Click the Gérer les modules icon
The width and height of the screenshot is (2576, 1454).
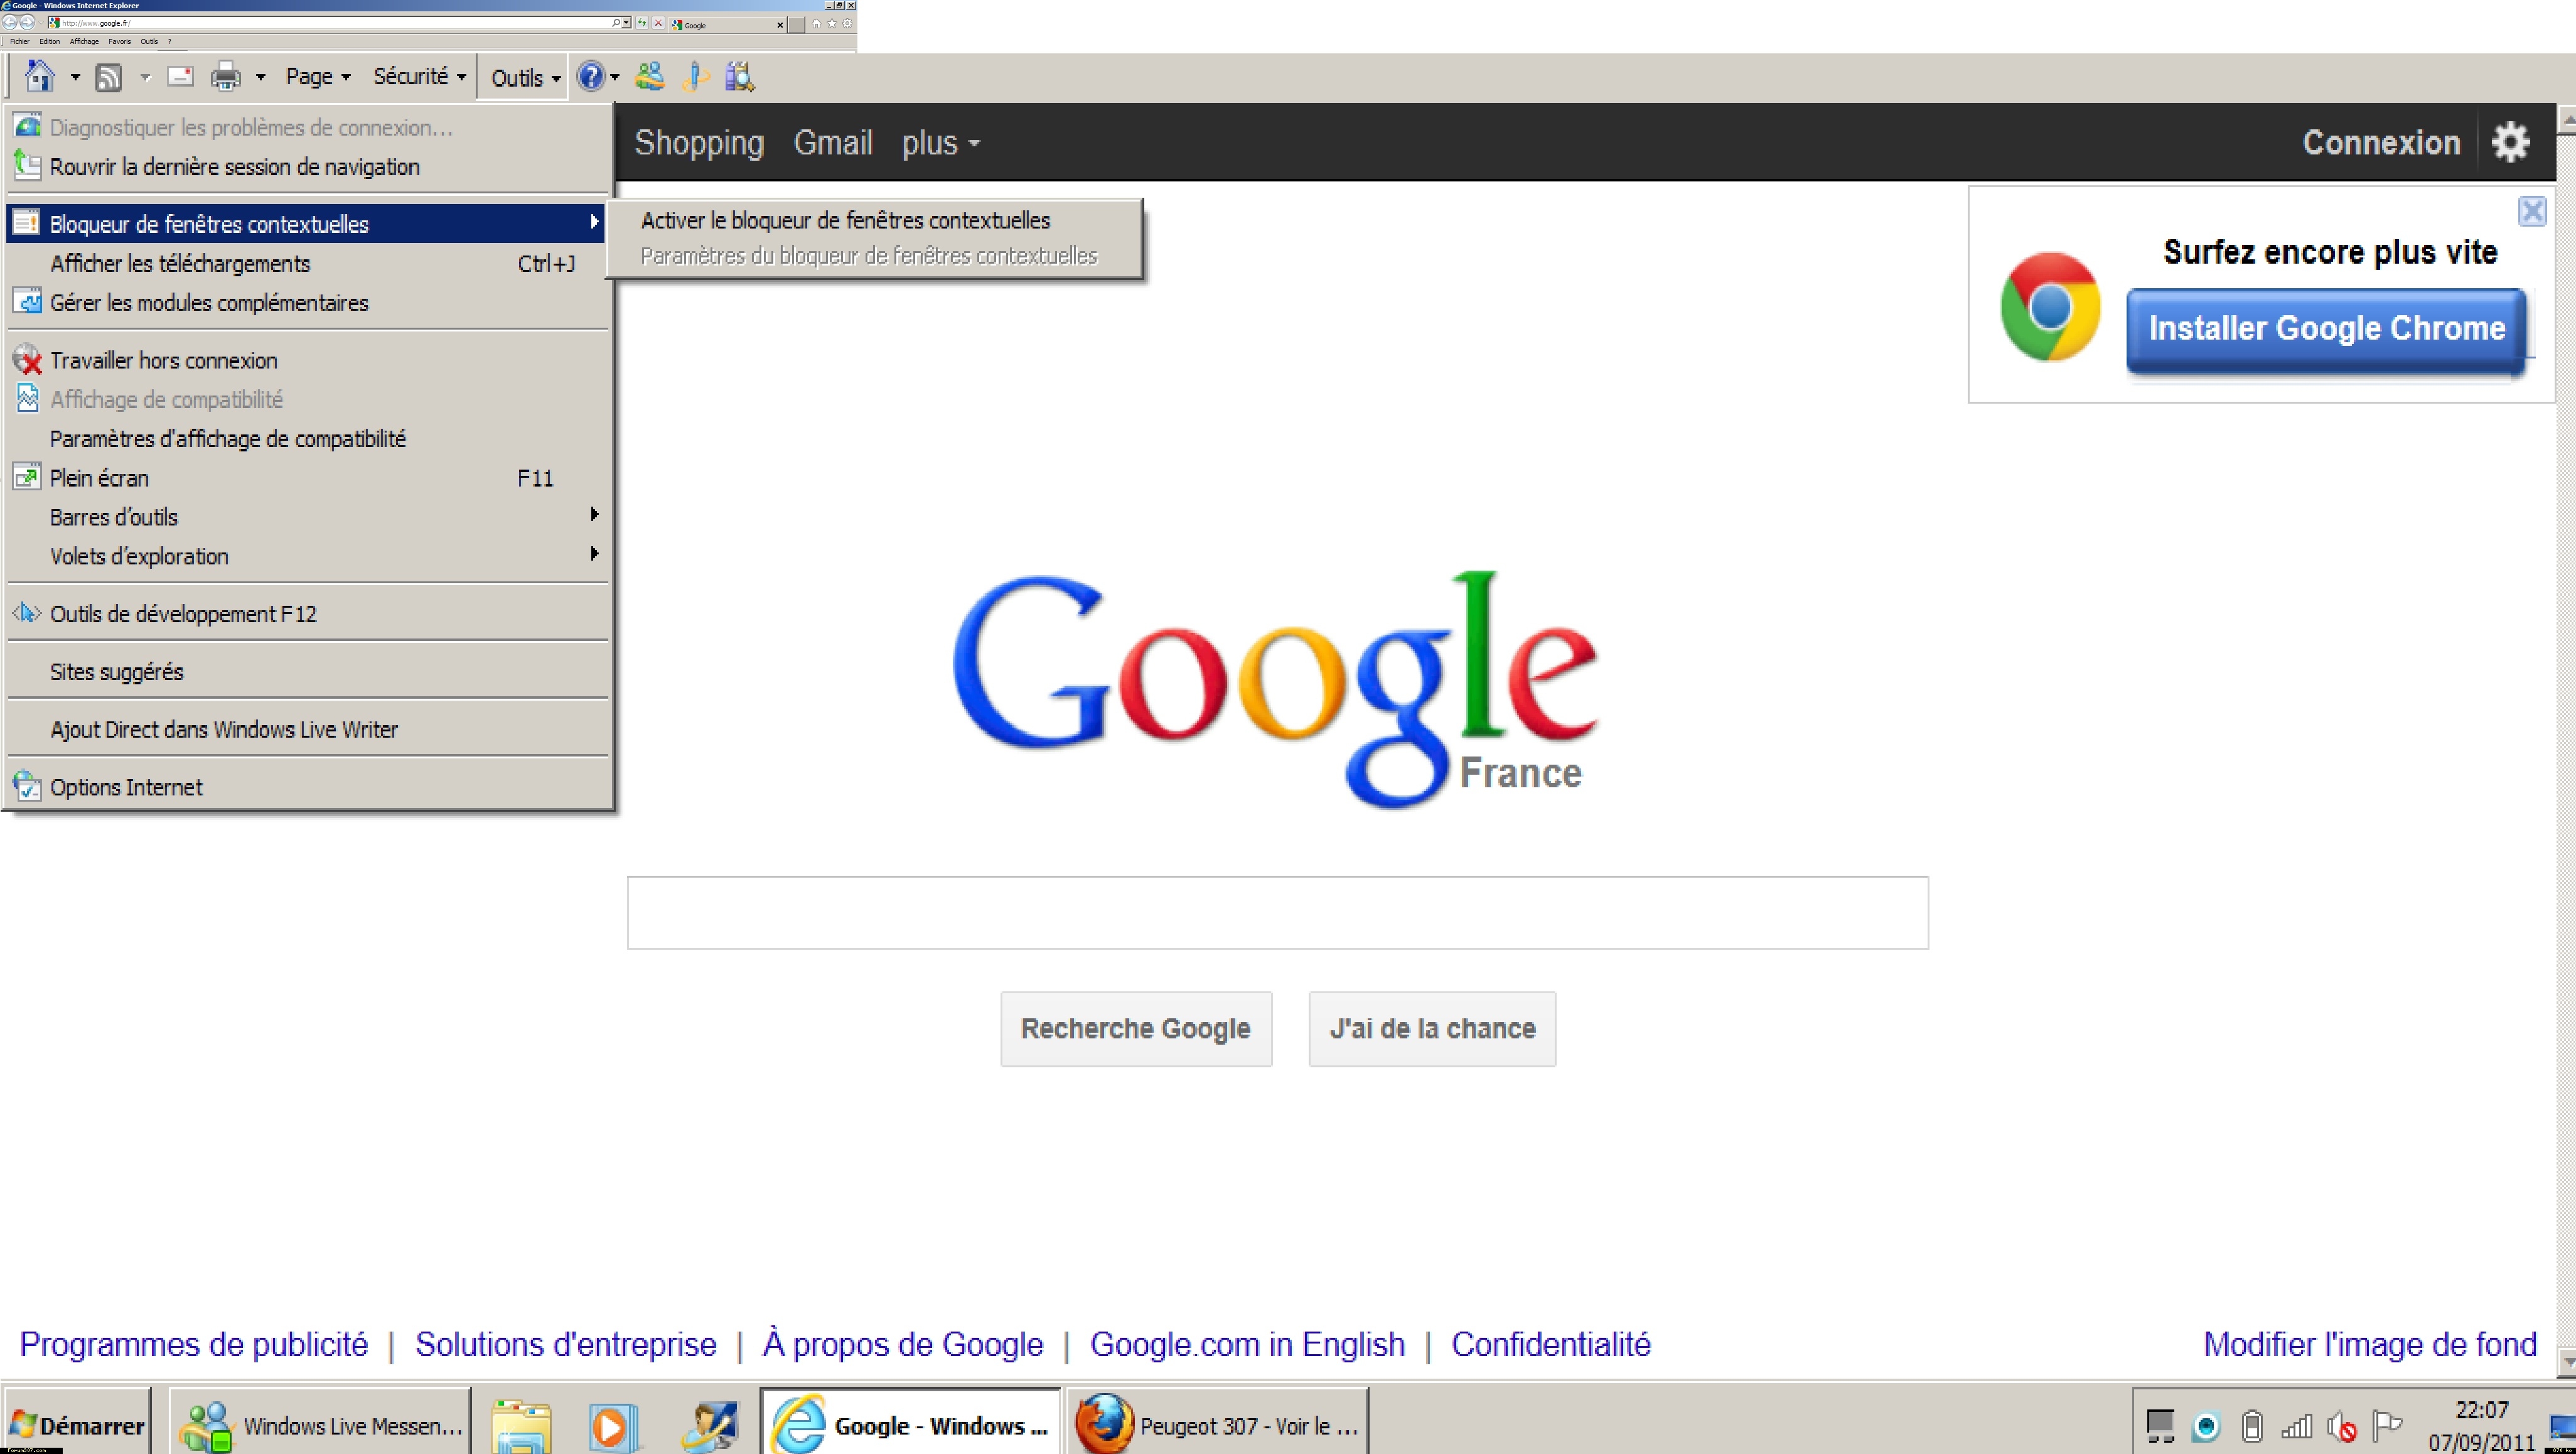pos(27,301)
